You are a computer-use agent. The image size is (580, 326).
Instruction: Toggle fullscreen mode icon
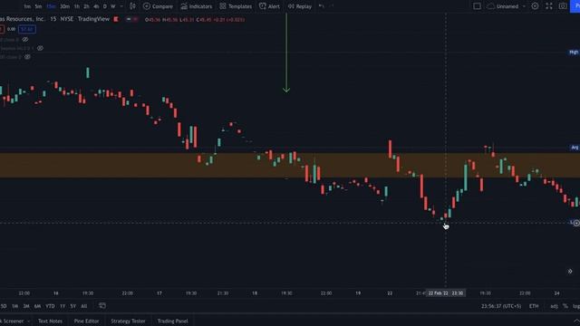pos(549,6)
